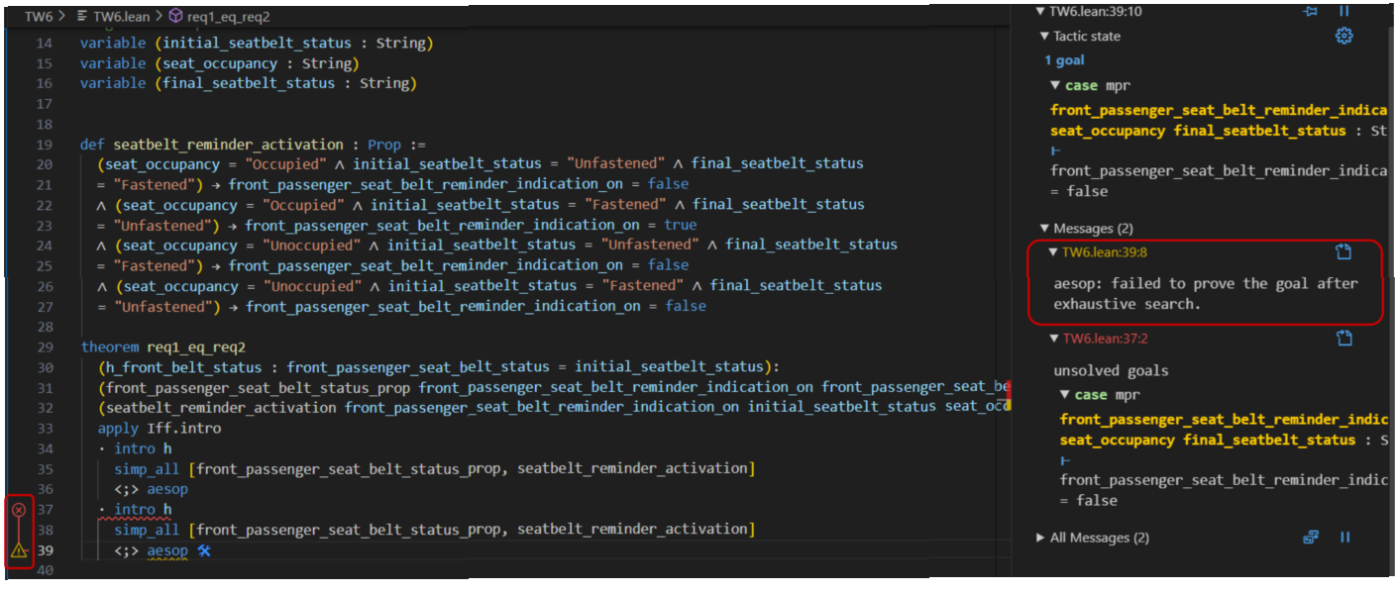The width and height of the screenshot is (1396, 593).
Task: Collapse the case mpr goal
Action: [x=1056, y=86]
